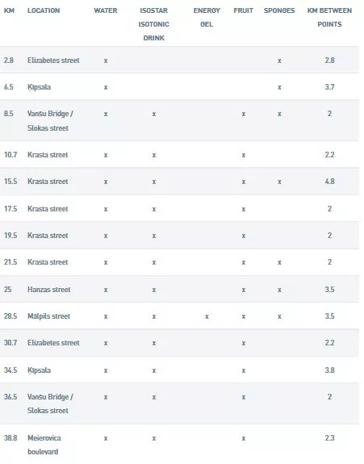
Task: Click the 3.8 km between points value
Action: 329,370
